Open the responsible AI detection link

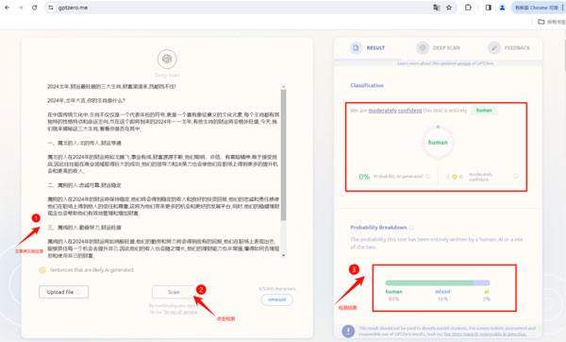(x=485, y=334)
